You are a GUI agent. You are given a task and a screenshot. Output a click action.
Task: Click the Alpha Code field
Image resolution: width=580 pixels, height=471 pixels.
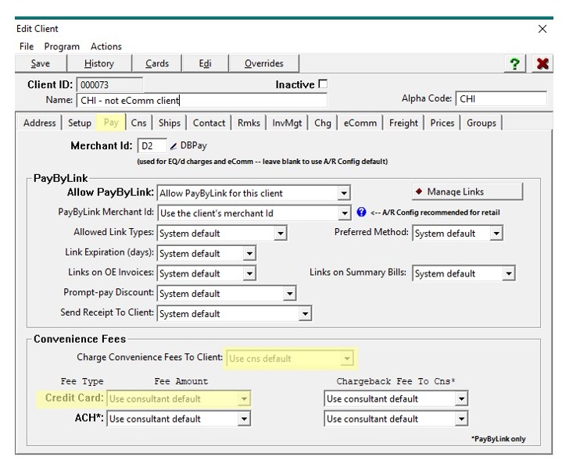click(x=501, y=99)
